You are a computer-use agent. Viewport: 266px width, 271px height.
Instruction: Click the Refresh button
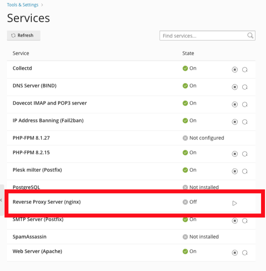[x=23, y=36]
